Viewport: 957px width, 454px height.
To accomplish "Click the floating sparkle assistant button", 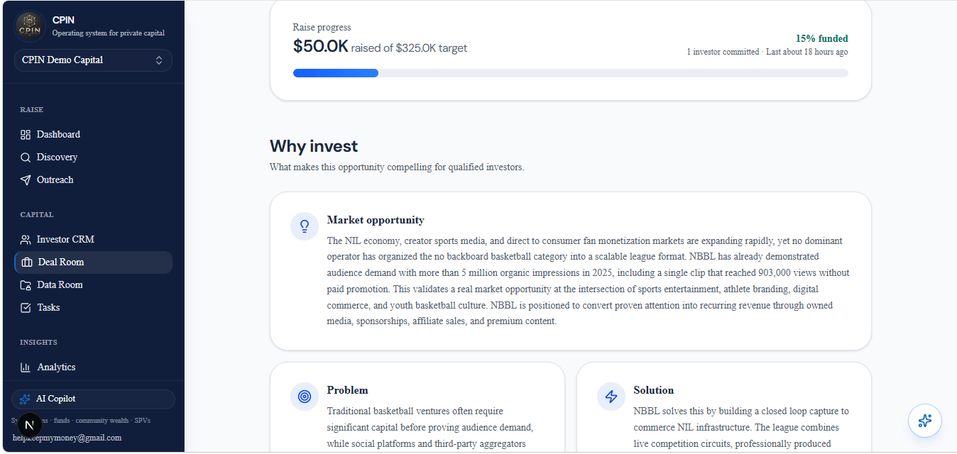I will coord(925,421).
